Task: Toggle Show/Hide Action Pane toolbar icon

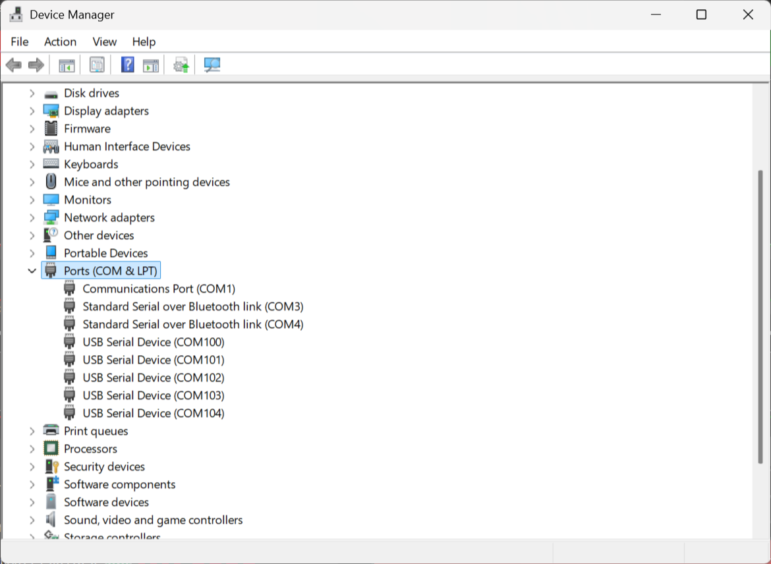Action: [151, 65]
